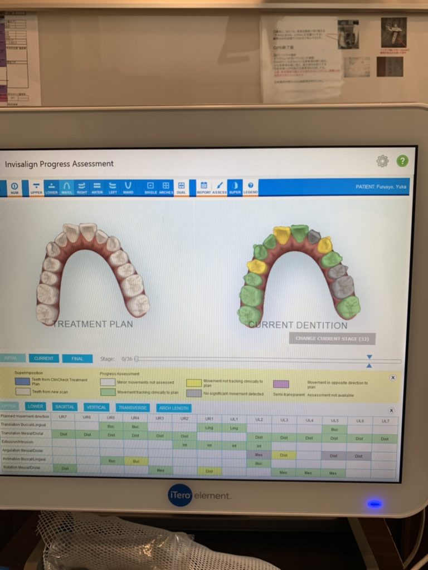Click the yellow not-tracking legend swatch
Screen dimensions: 428x570
click(x=193, y=383)
